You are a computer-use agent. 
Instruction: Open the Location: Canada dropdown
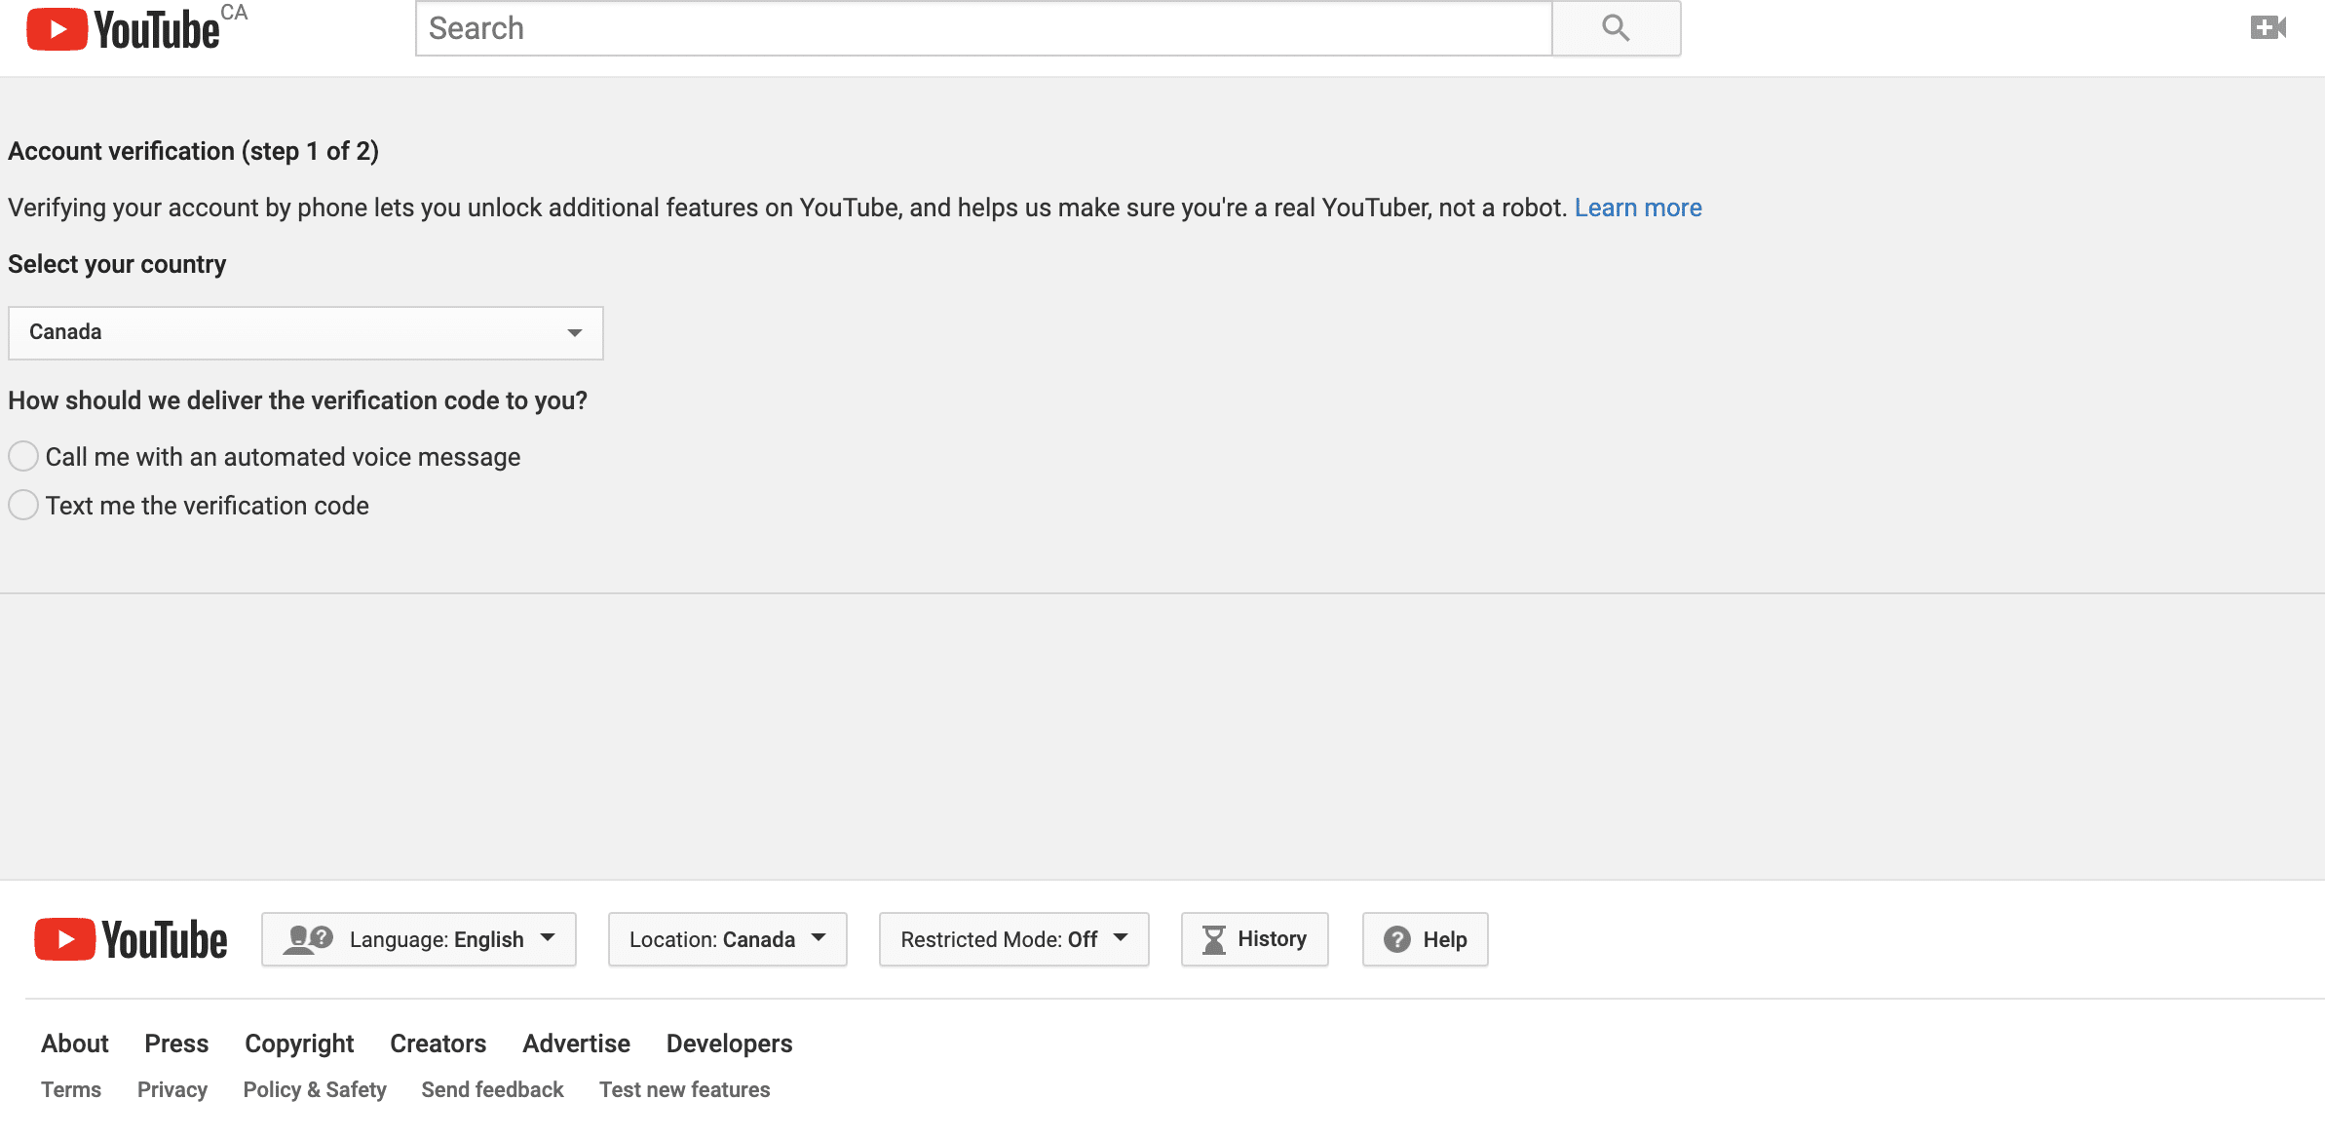click(727, 938)
